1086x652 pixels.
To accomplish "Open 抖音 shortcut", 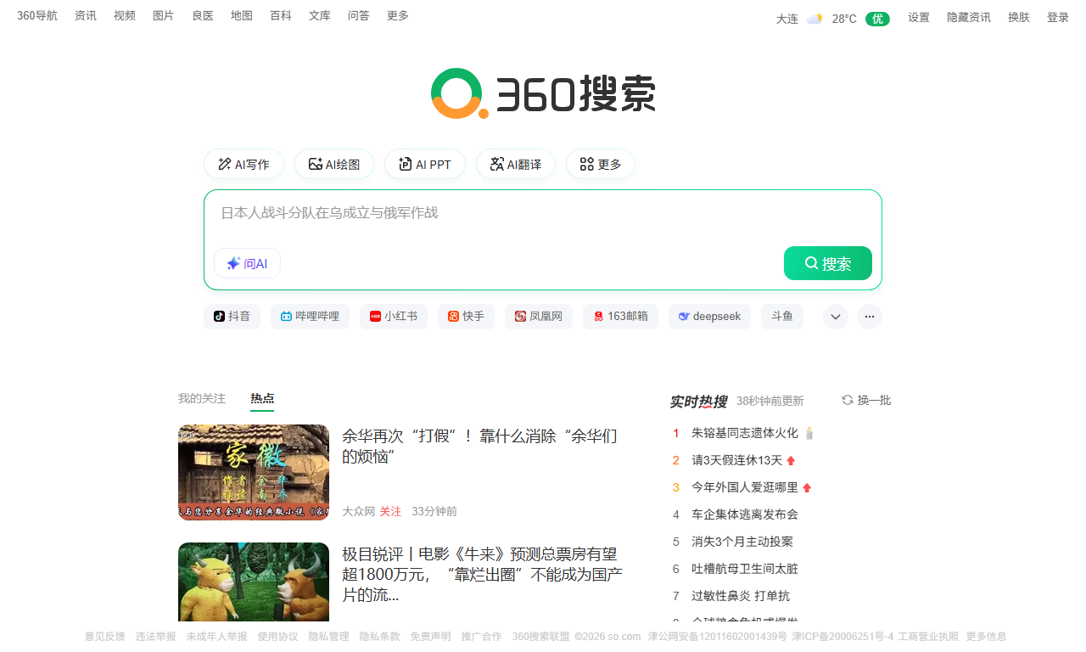I will point(232,317).
